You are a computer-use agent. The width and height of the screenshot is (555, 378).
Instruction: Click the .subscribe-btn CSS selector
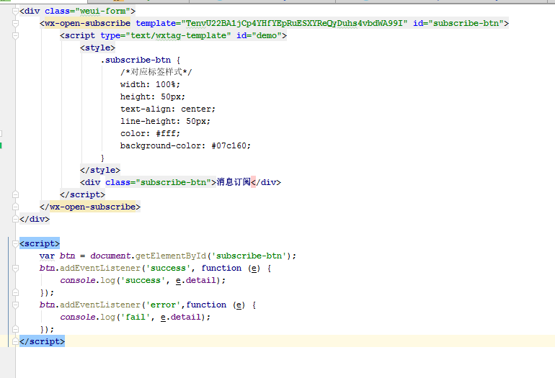(136, 60)
